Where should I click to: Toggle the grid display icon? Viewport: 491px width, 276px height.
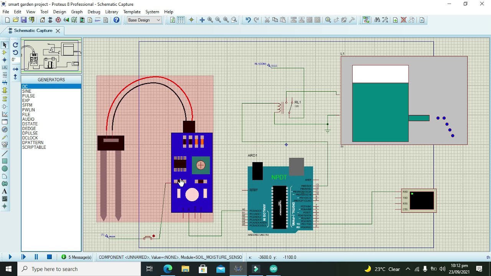[x=181, y=20]
